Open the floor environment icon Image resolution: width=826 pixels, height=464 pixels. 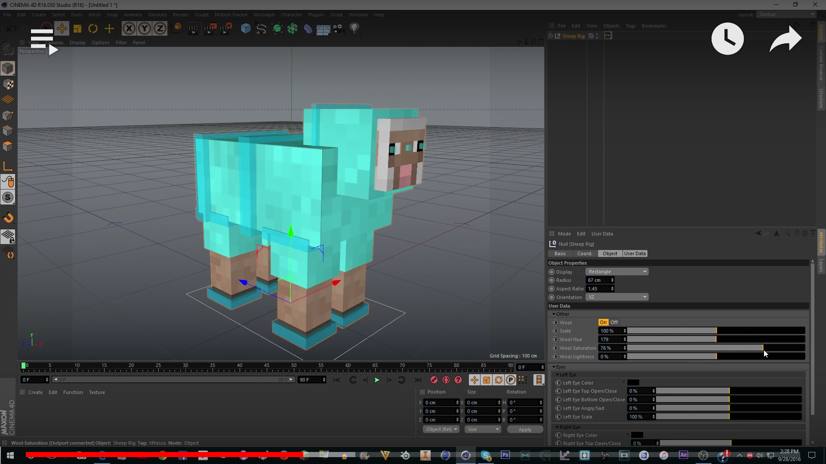point(323,29)
